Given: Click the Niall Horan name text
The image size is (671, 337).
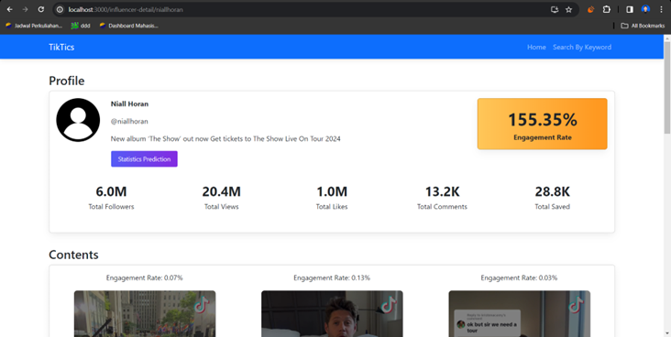Looking at the screenshot, I should coord(129,103).
